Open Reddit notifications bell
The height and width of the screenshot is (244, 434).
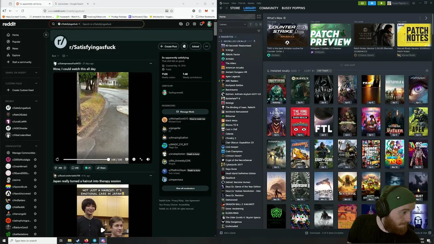click(201, 24)
